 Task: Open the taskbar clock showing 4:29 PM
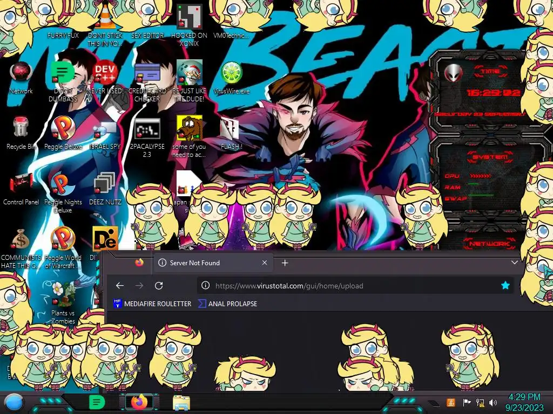[524, 402]
